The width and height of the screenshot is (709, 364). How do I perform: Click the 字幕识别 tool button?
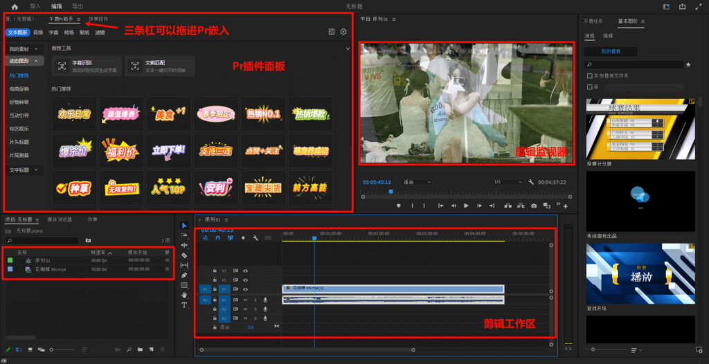click(87, 66)
